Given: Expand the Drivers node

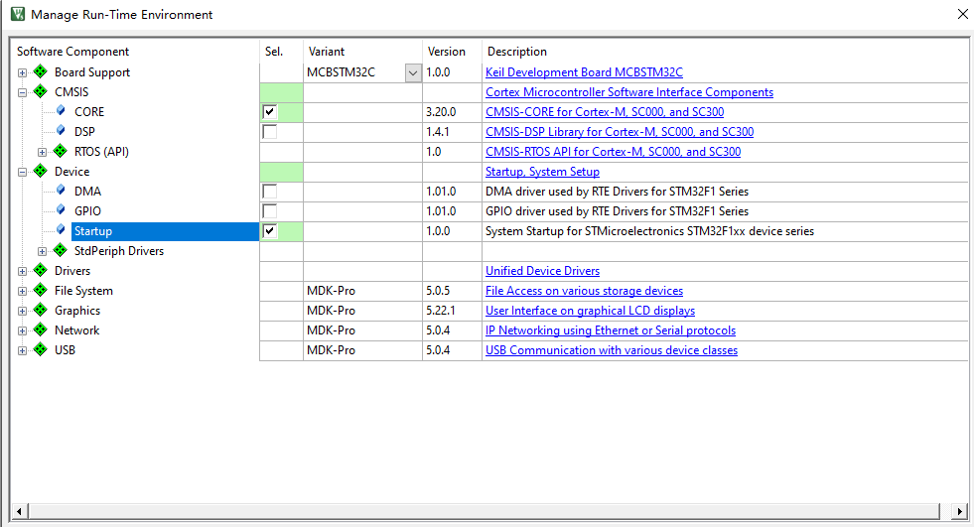Looking at the screenshot, I should click(23, 271).
